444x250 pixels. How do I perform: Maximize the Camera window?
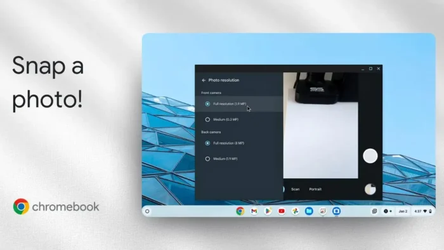point(370,69)
